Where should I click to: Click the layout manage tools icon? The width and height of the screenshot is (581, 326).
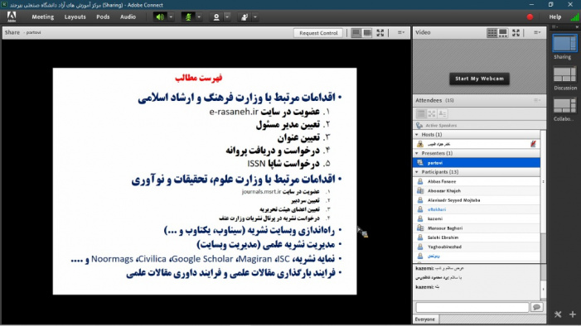(558, 314)
